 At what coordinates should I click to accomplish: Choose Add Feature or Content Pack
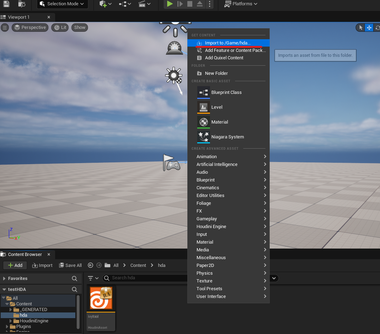click(x=228, y=50)
